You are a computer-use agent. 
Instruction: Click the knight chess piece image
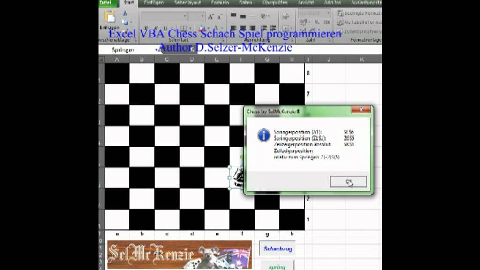[x=239, y=177]
